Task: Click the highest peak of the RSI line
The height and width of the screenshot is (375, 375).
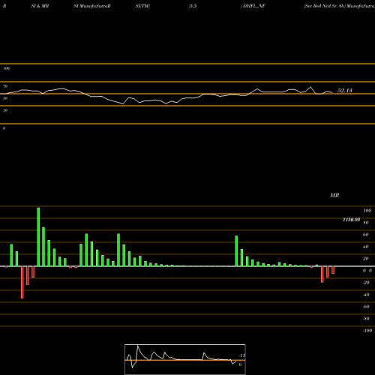Action: [310, 87]
